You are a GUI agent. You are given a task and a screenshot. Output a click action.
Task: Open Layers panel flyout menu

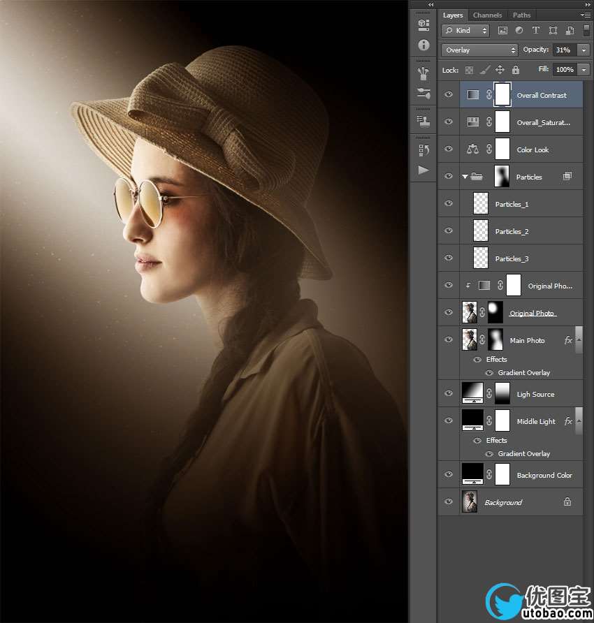pyautogui.click(x=585, y=15)
